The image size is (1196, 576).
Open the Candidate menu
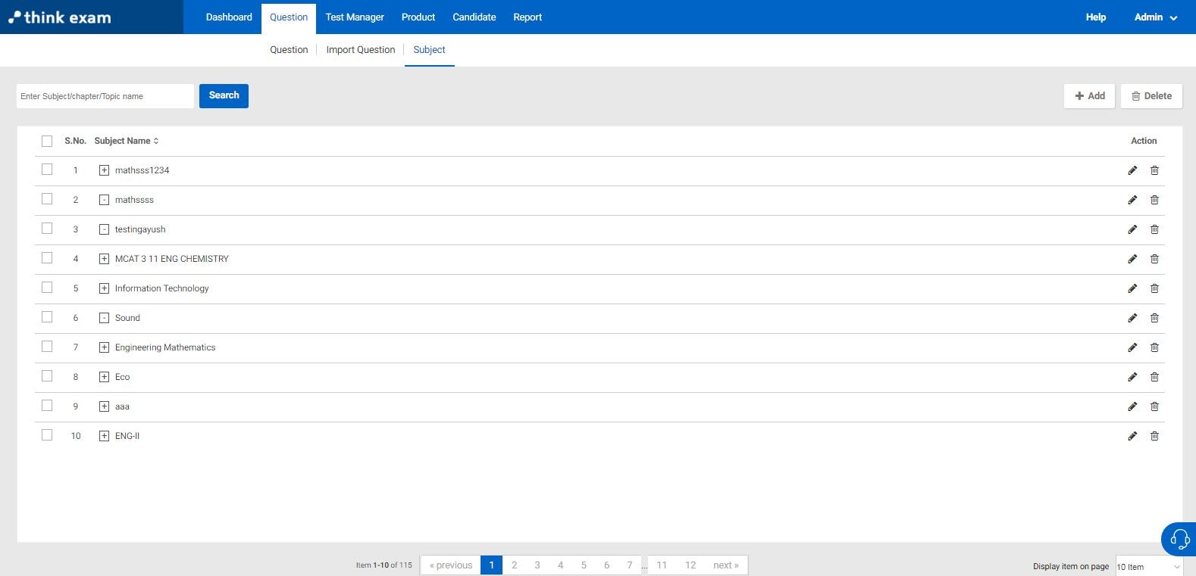click(x=474, y=17)
